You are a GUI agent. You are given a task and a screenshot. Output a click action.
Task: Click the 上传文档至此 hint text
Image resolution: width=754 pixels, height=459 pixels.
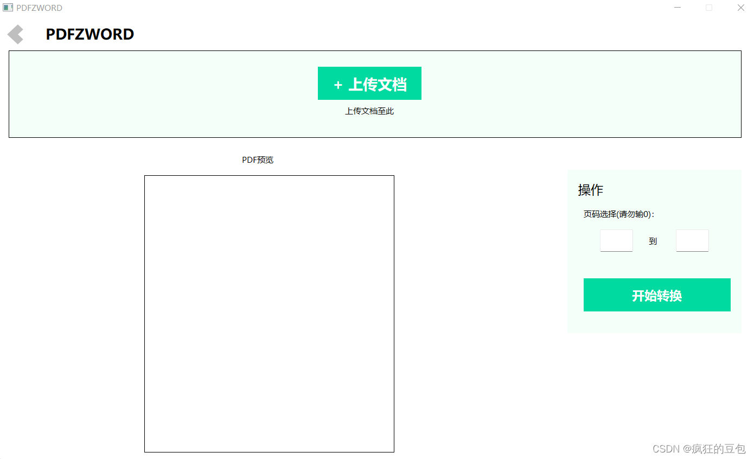click(369, 111)
